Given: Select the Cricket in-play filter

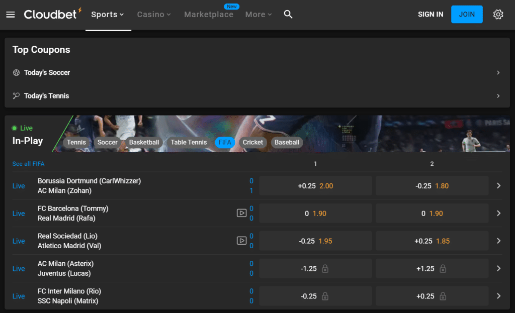Looking at the screenshot, I should tap(252, 142).
